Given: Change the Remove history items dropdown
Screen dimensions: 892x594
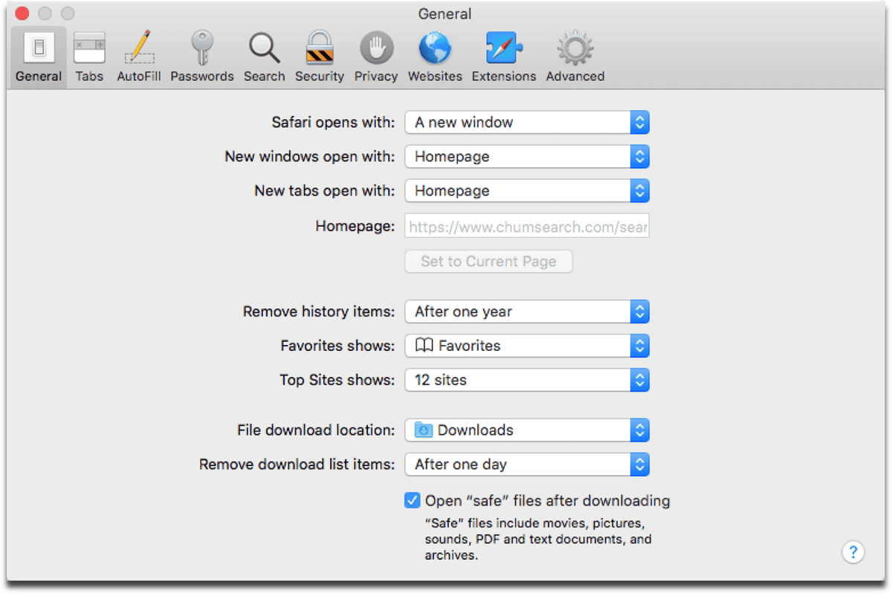Looking at the screenshot, I should coord(526,312).
